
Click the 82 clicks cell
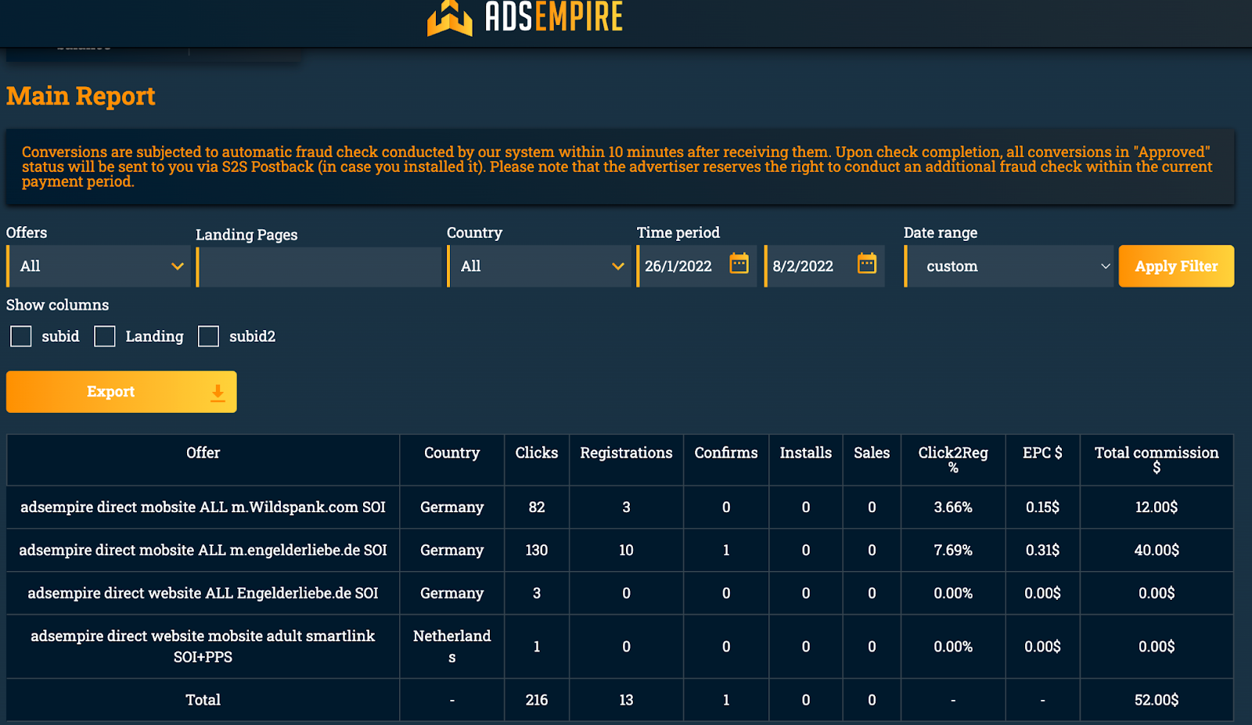tap(537, 507)
